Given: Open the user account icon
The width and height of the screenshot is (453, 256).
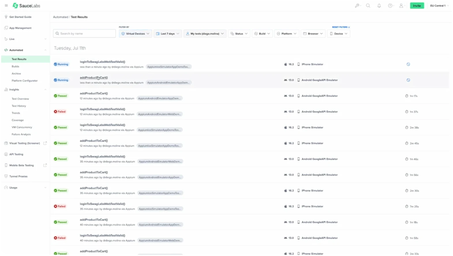Looking at the screenshot, I should [401, 5].
